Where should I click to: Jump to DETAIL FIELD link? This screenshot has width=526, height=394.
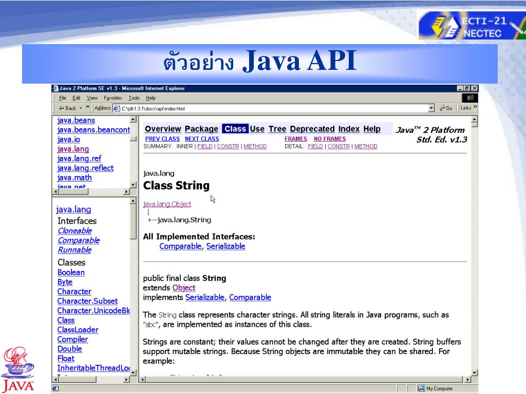pos(315,146)
